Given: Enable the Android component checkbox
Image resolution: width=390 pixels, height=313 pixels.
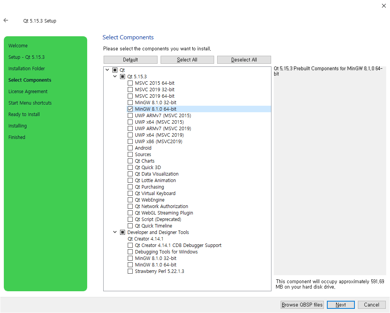Looking at the screenshot, I should point(130,148).
